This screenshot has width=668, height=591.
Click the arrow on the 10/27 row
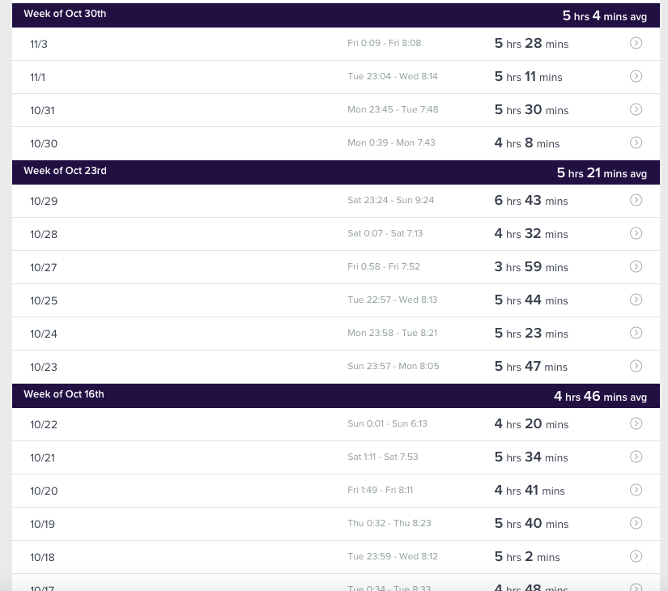tap(636, 266)
